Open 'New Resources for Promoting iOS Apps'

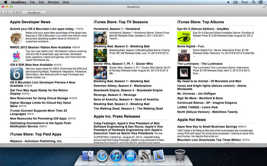38,119
